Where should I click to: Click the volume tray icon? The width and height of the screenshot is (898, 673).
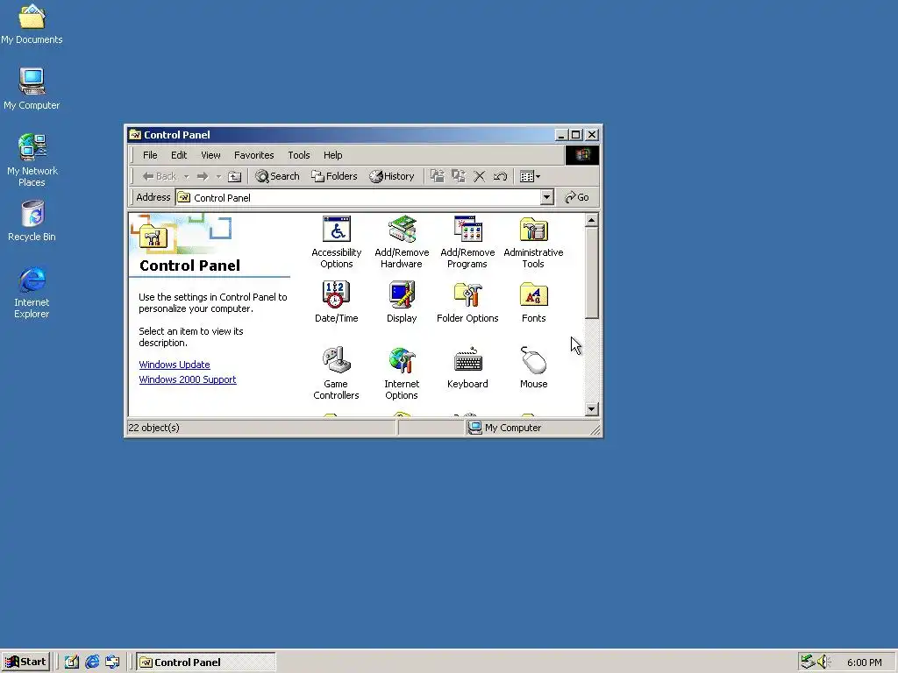tap(823, 662)
